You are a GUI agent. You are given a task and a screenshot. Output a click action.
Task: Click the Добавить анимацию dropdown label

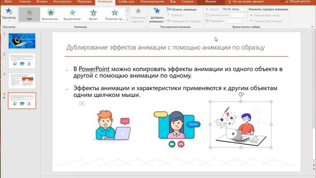pos(157,19)
